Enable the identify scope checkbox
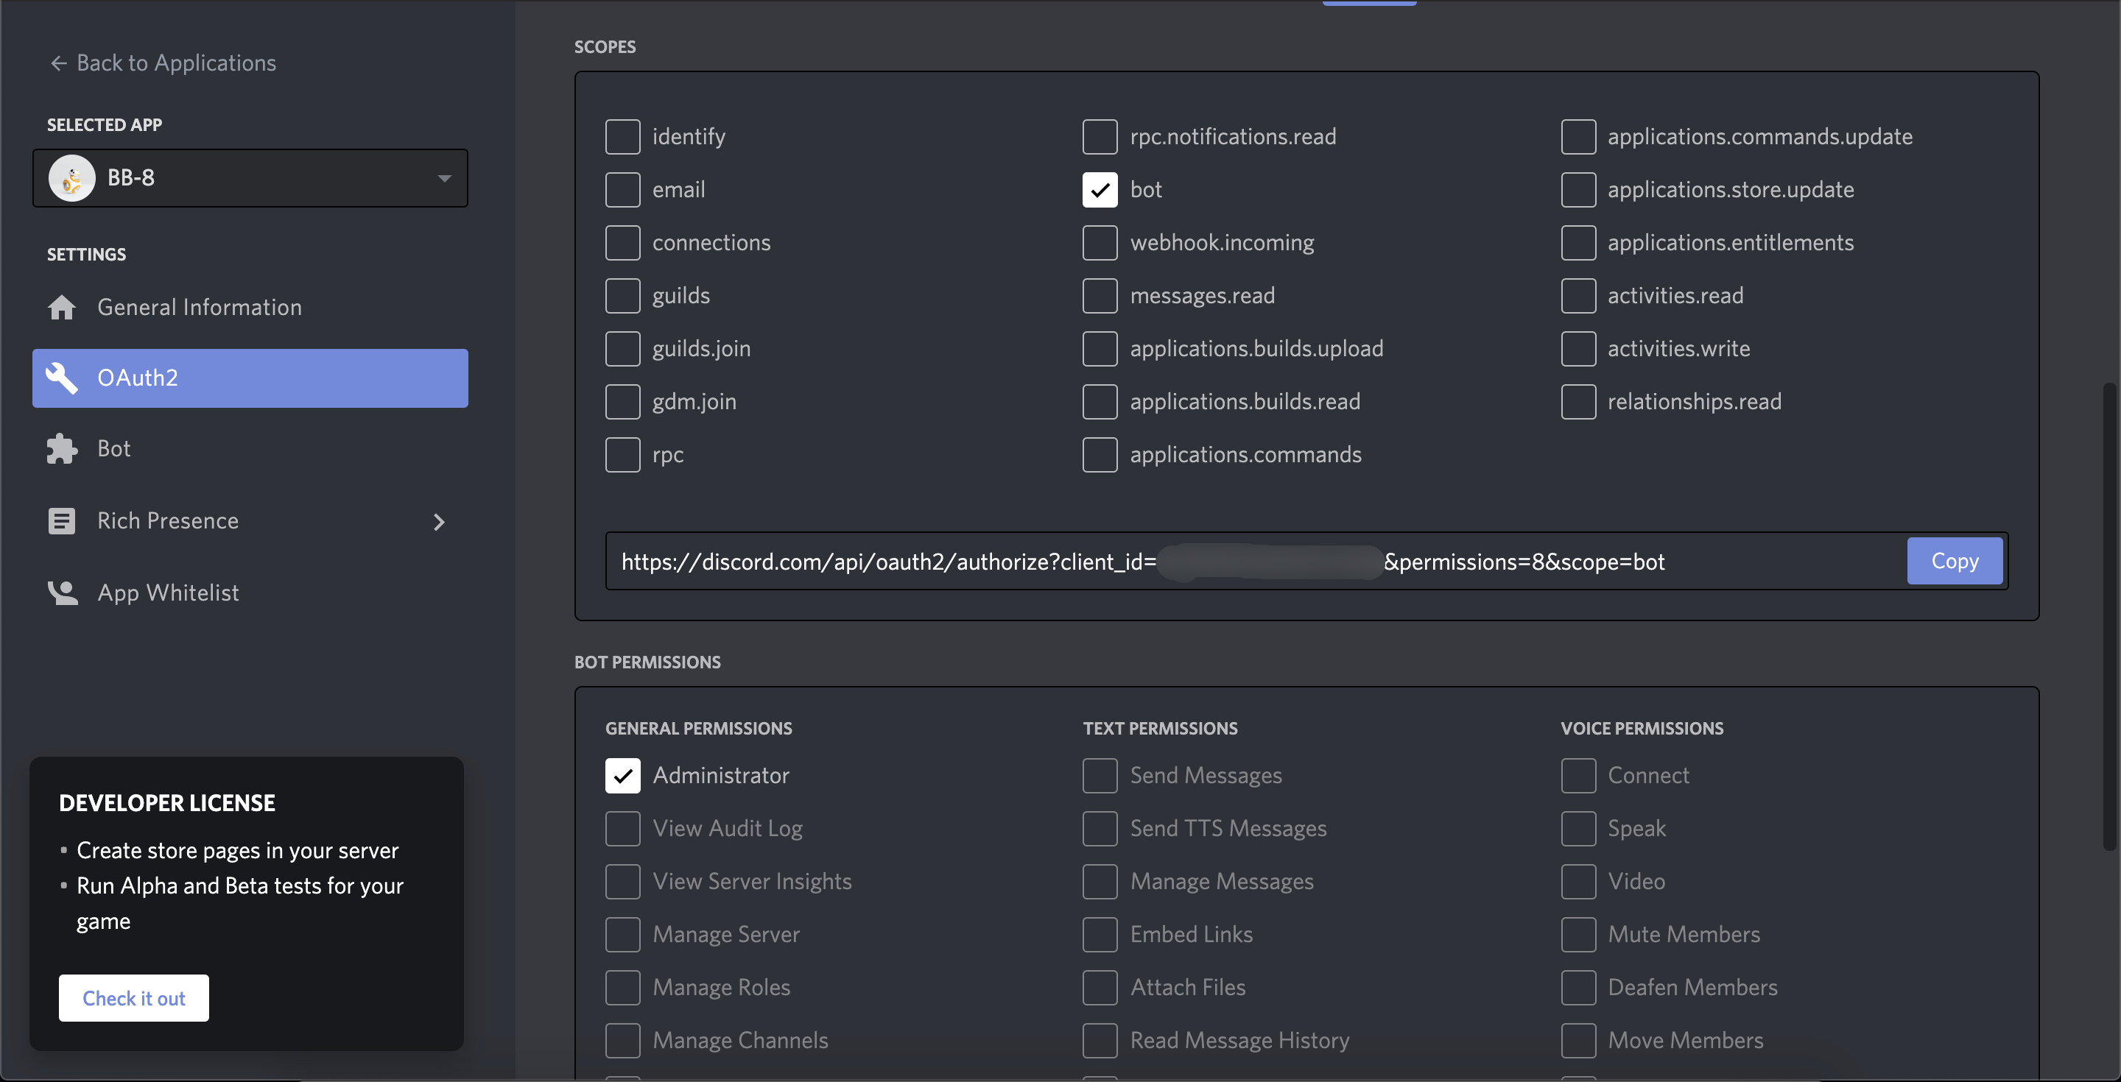The width and height of the screenshot is (2121, 1082). 622,137
